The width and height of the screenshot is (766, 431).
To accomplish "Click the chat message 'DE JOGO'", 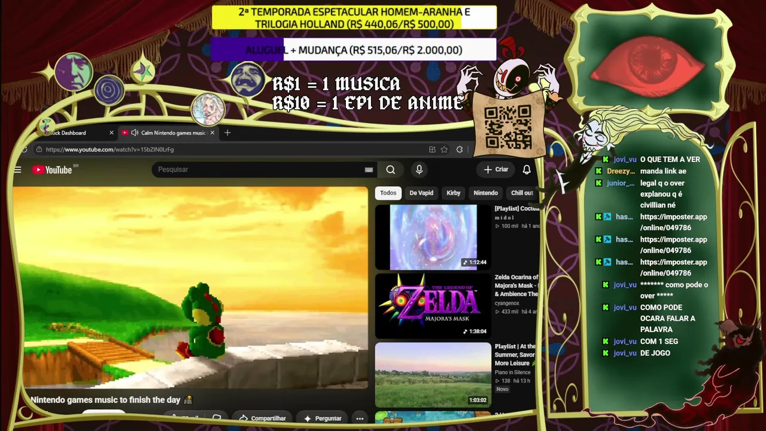I will point(655,353).
